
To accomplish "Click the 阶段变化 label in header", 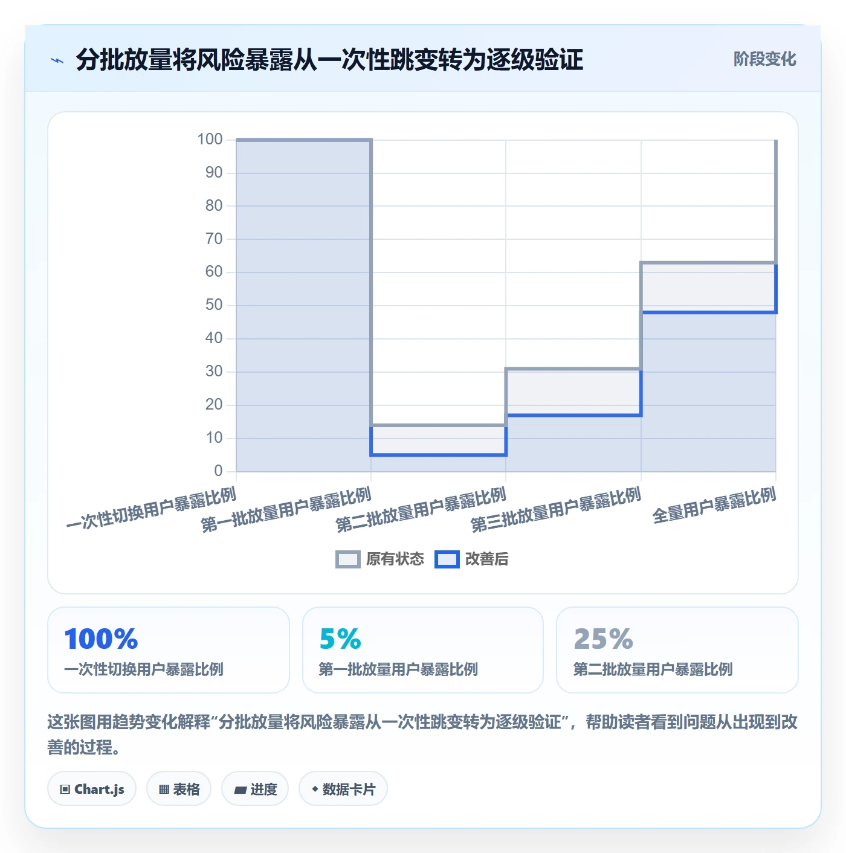I will (764, 59).
